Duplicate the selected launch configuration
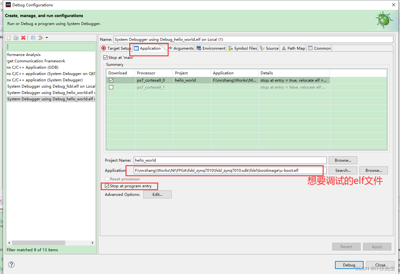 coord(16,38)
